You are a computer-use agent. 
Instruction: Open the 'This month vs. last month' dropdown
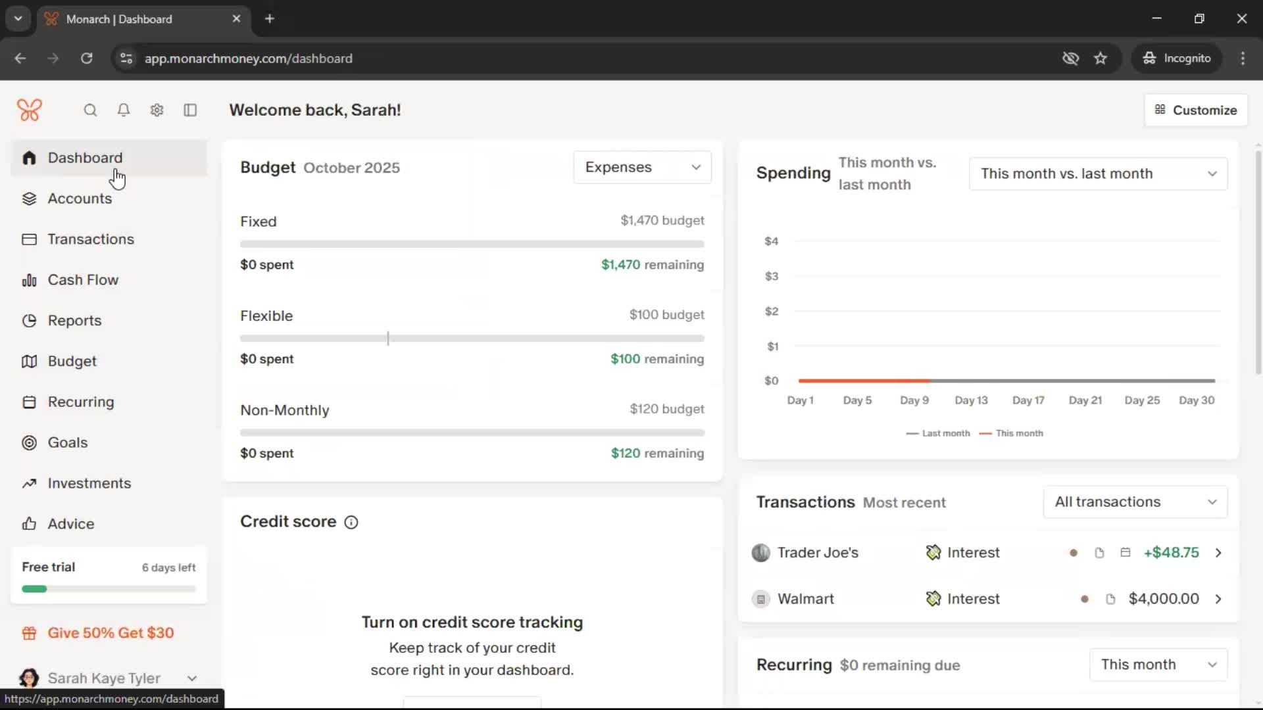tap(1098, 174)
